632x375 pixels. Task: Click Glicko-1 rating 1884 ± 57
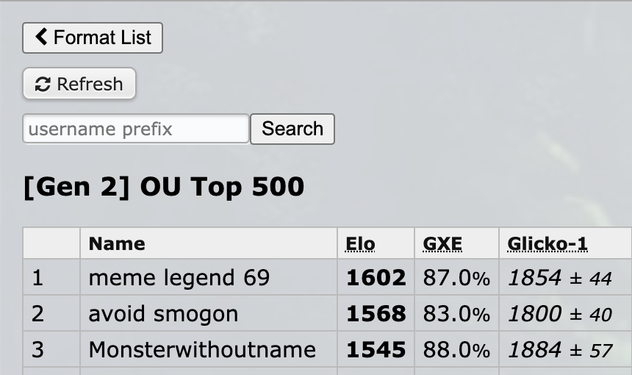point(560,350)
